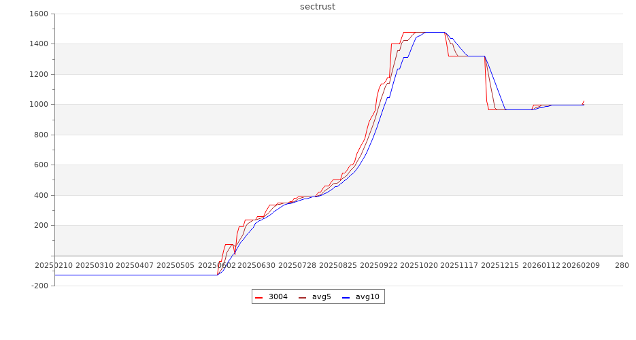Select the 20251215 x-axis date label
The height and width of the screenshot is (340, 636).
click(x=500, y=265)
